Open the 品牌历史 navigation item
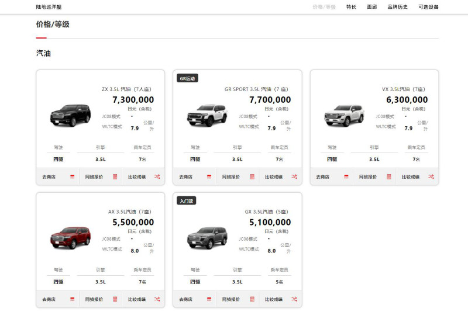 [x=398, y=7]
